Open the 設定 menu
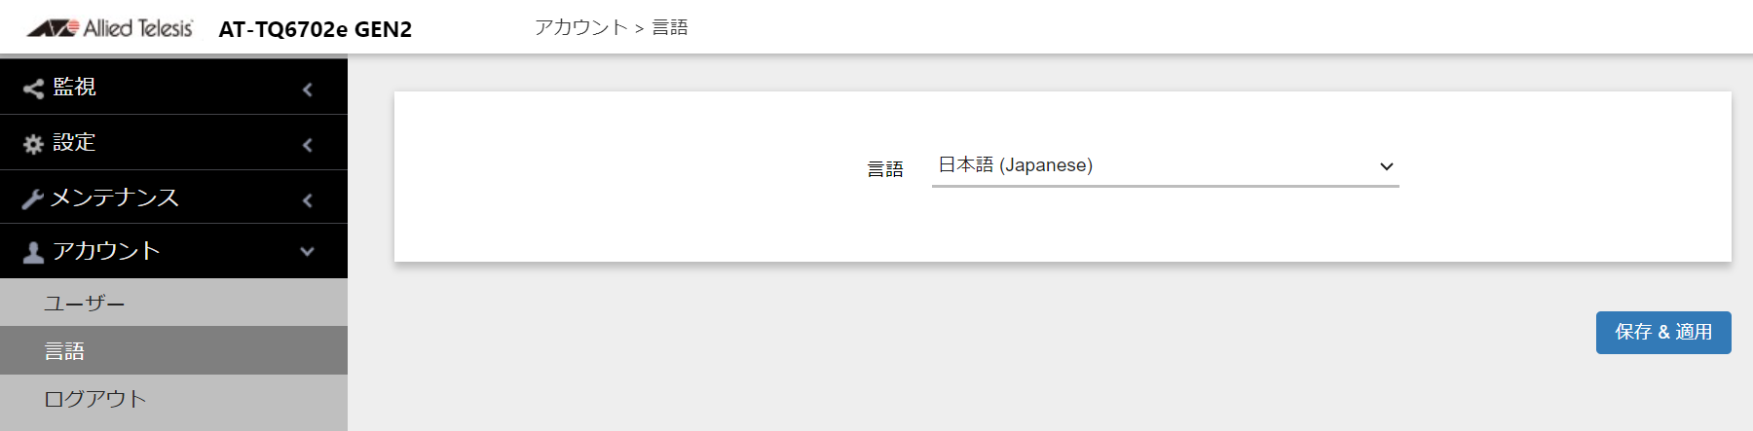This screenshot has width=1753, height=431. click(173, 142)
